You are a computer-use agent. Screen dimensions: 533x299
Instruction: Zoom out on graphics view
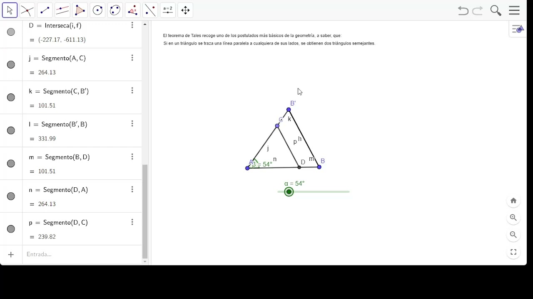(513, 235)
